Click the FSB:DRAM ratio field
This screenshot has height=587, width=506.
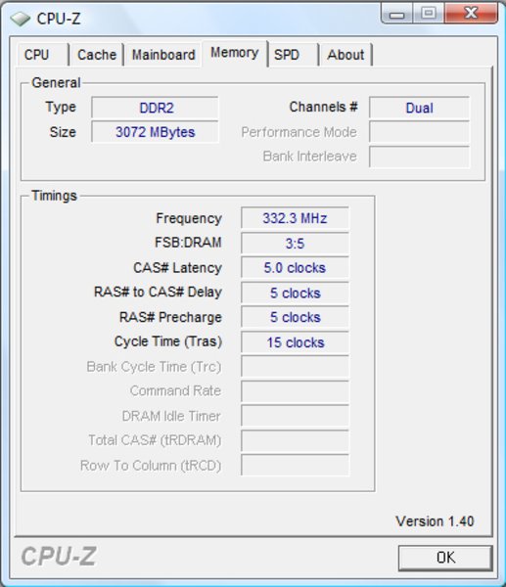tap(295, 243)
